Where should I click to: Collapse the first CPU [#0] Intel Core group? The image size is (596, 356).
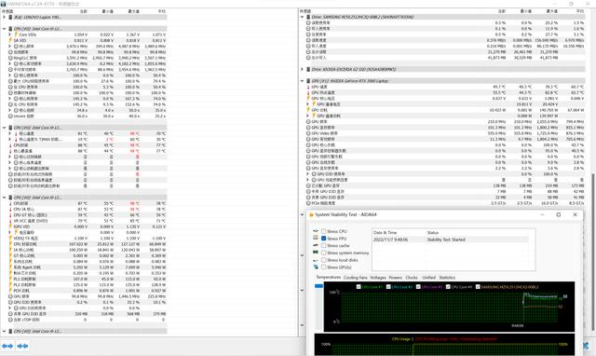coord(4,29)
